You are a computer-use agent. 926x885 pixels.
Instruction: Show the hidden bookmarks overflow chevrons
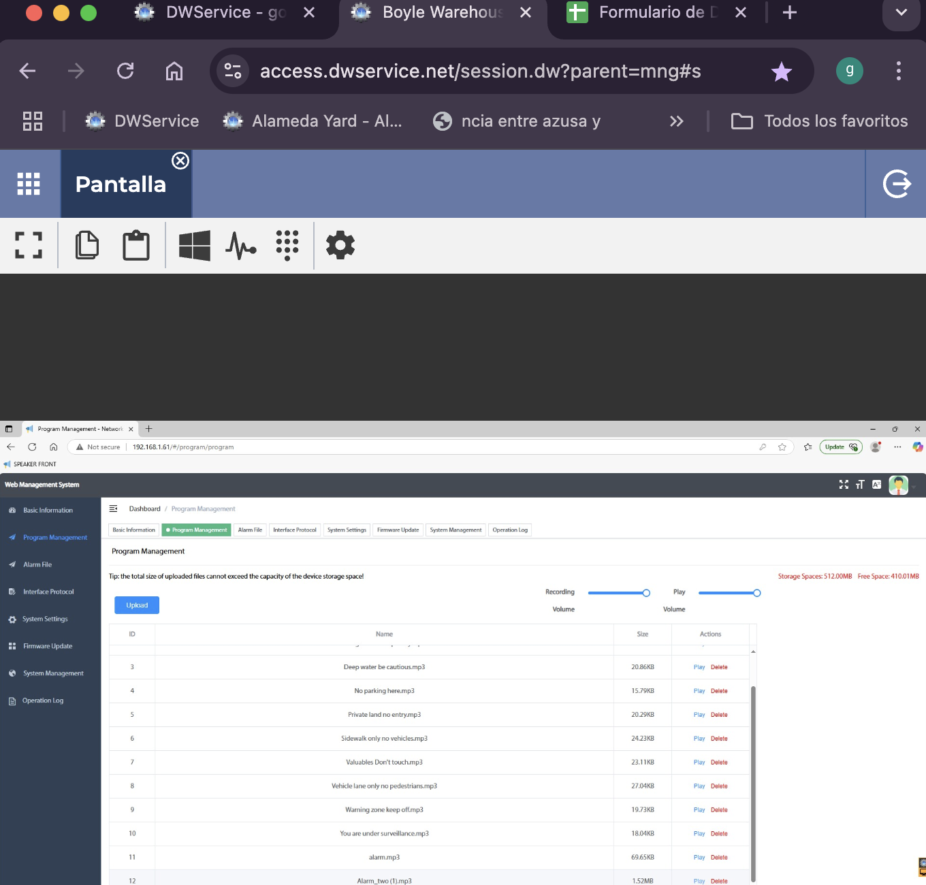coord(676,121)
